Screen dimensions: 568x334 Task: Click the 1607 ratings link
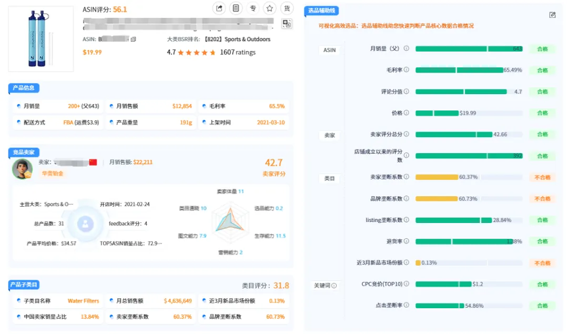238,53
